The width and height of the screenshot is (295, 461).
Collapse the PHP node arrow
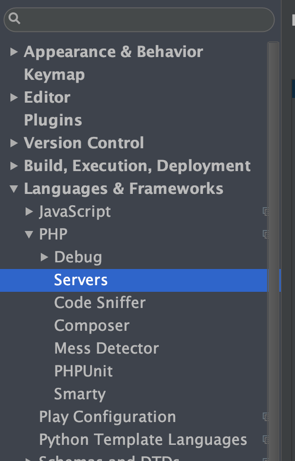click(29, 234)
